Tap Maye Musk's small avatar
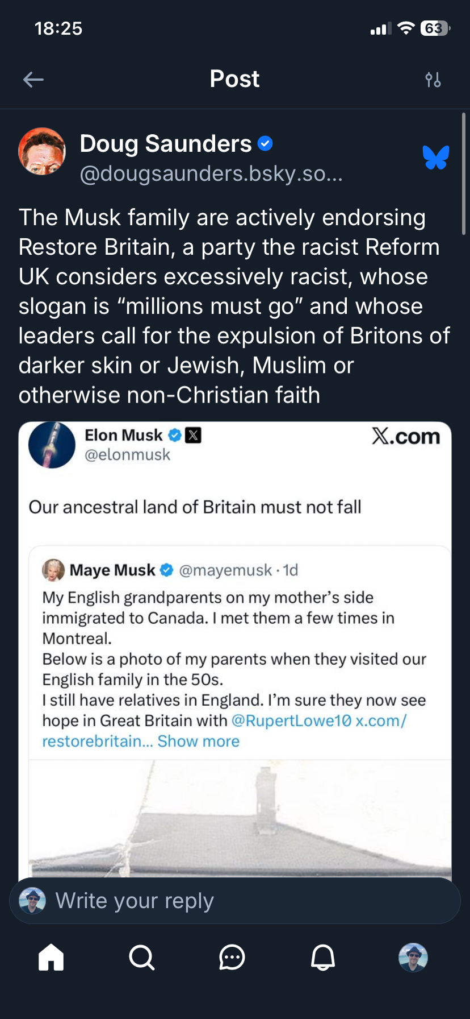The width and height of the screenshot is (470, 1019). tap(53, 570)
